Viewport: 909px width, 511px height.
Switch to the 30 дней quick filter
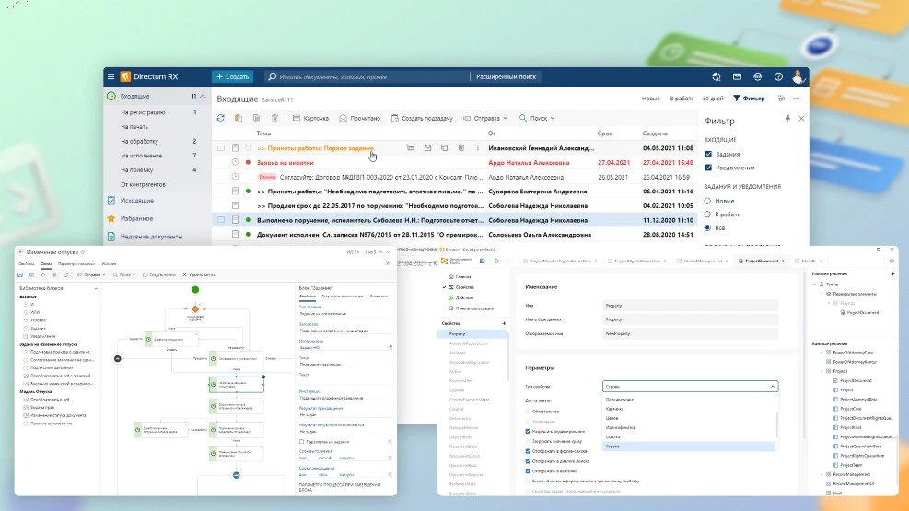point(713,99)
